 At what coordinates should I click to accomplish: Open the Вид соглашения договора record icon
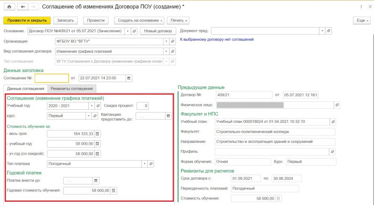pyautogui.click(x=173, y=51)
